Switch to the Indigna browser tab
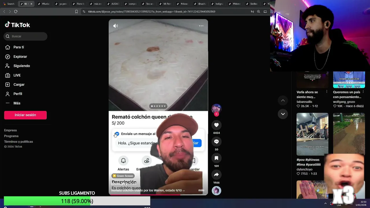The height and width of the screenshot is (208, 370). point(217,4)
